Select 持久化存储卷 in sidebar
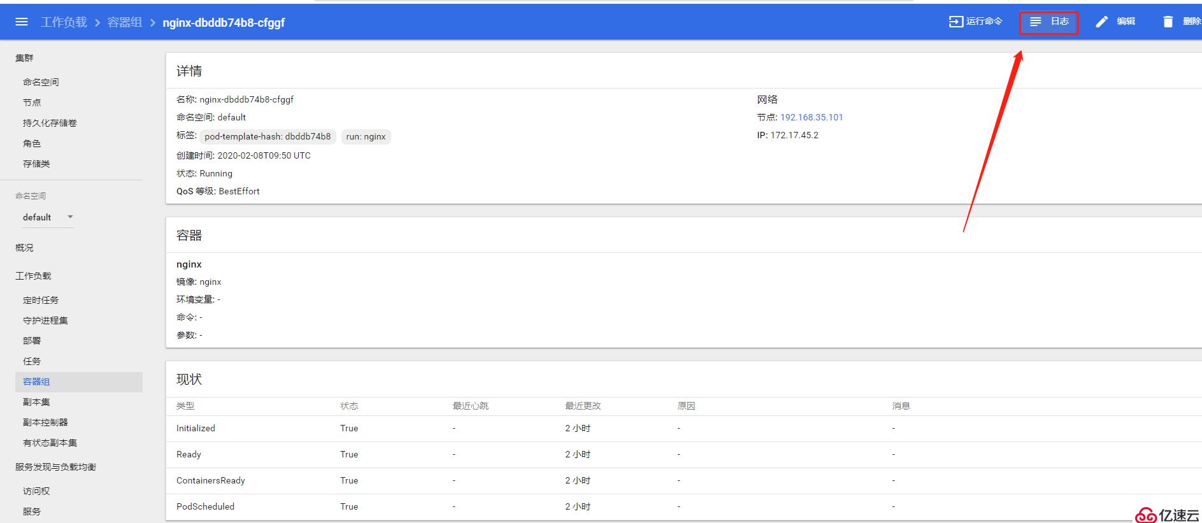 point(50,123)
